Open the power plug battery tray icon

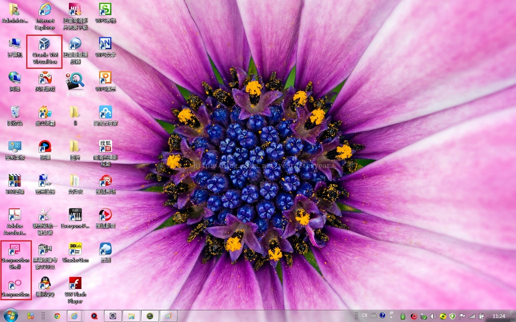click(481, 316)
